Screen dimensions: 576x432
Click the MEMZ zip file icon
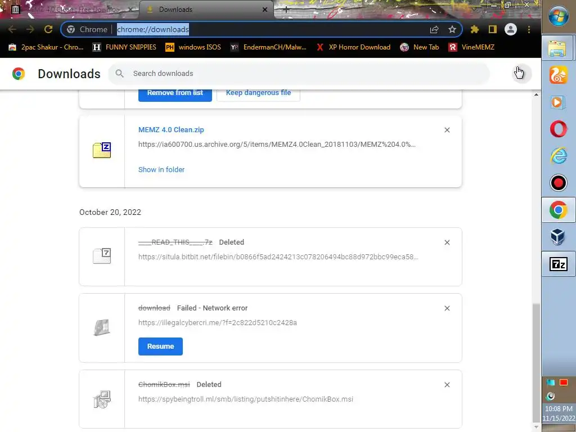tap(102, 150)
